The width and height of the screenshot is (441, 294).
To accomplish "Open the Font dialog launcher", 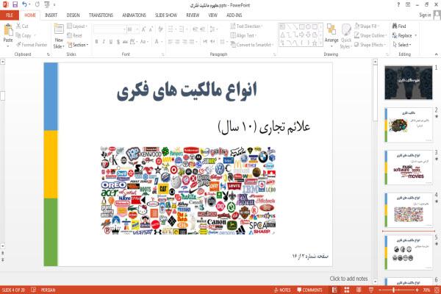I will (163, 54).
